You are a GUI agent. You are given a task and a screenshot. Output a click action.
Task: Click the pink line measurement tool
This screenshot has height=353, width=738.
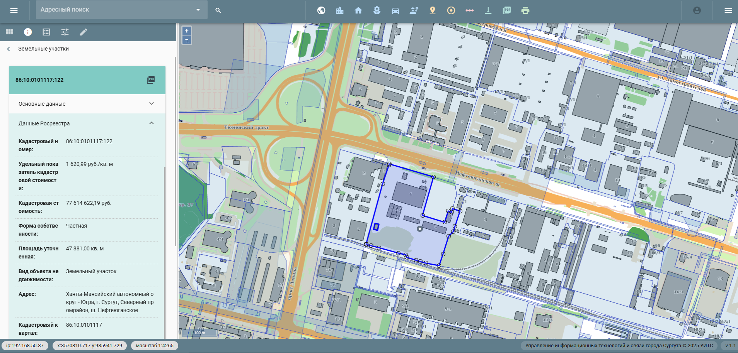coord(469,10)
